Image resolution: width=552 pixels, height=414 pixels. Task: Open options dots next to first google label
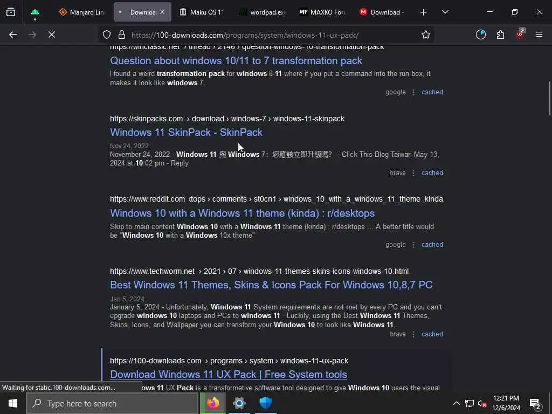413,92
